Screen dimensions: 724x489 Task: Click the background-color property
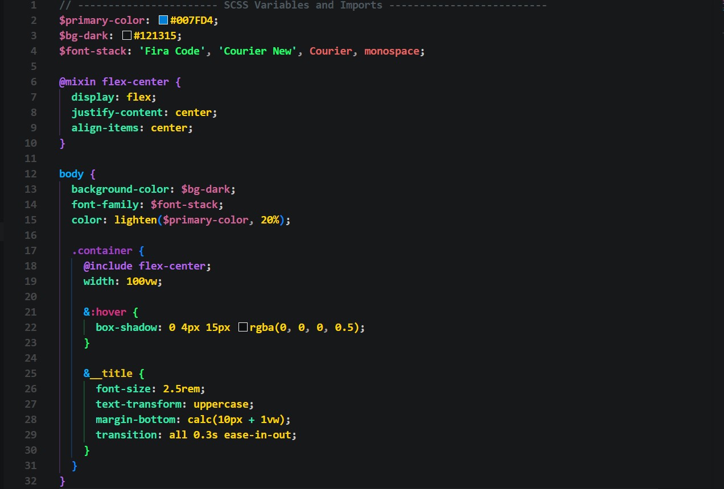120,189
